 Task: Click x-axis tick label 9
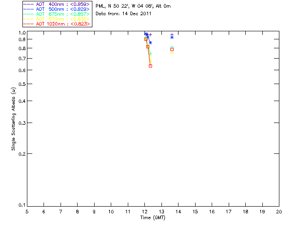(94, 212)
